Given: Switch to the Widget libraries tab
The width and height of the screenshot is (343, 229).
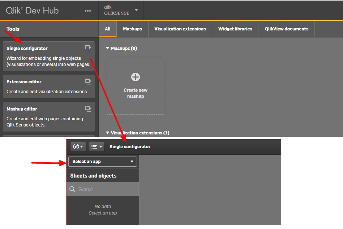Looking at the screenshot, I should tap(235, 29).
